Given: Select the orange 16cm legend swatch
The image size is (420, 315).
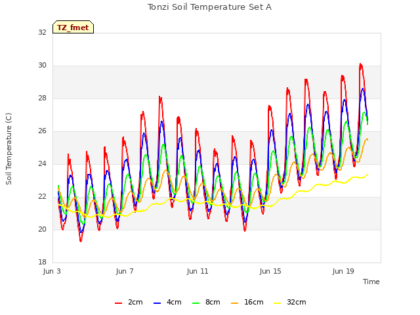Looking at the screenshot, I should pos(235,303).
